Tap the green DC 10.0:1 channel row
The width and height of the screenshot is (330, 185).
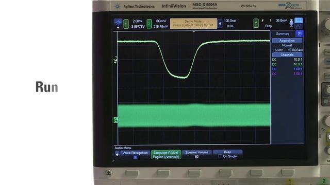[x=287, y=64]
